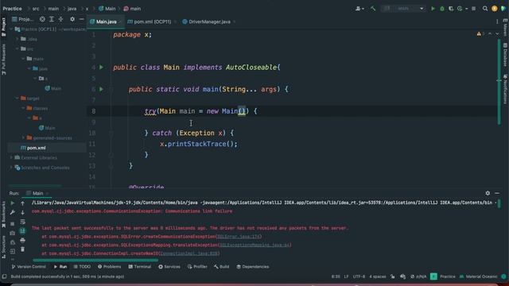
Task: Open the Build tool tab
Action: tap(221, 267)
